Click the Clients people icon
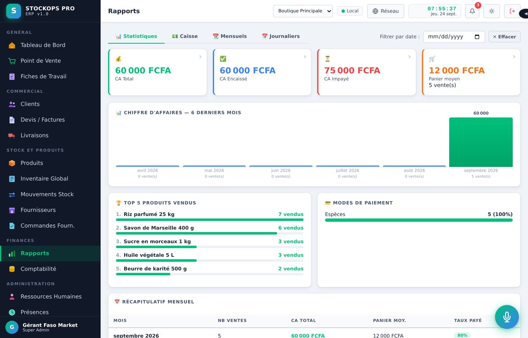The height and width of the screenshot is (338, 528). [x=12, y=104]
